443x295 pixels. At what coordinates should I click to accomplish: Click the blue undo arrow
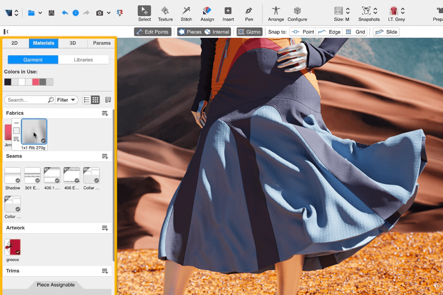[65, 13]
